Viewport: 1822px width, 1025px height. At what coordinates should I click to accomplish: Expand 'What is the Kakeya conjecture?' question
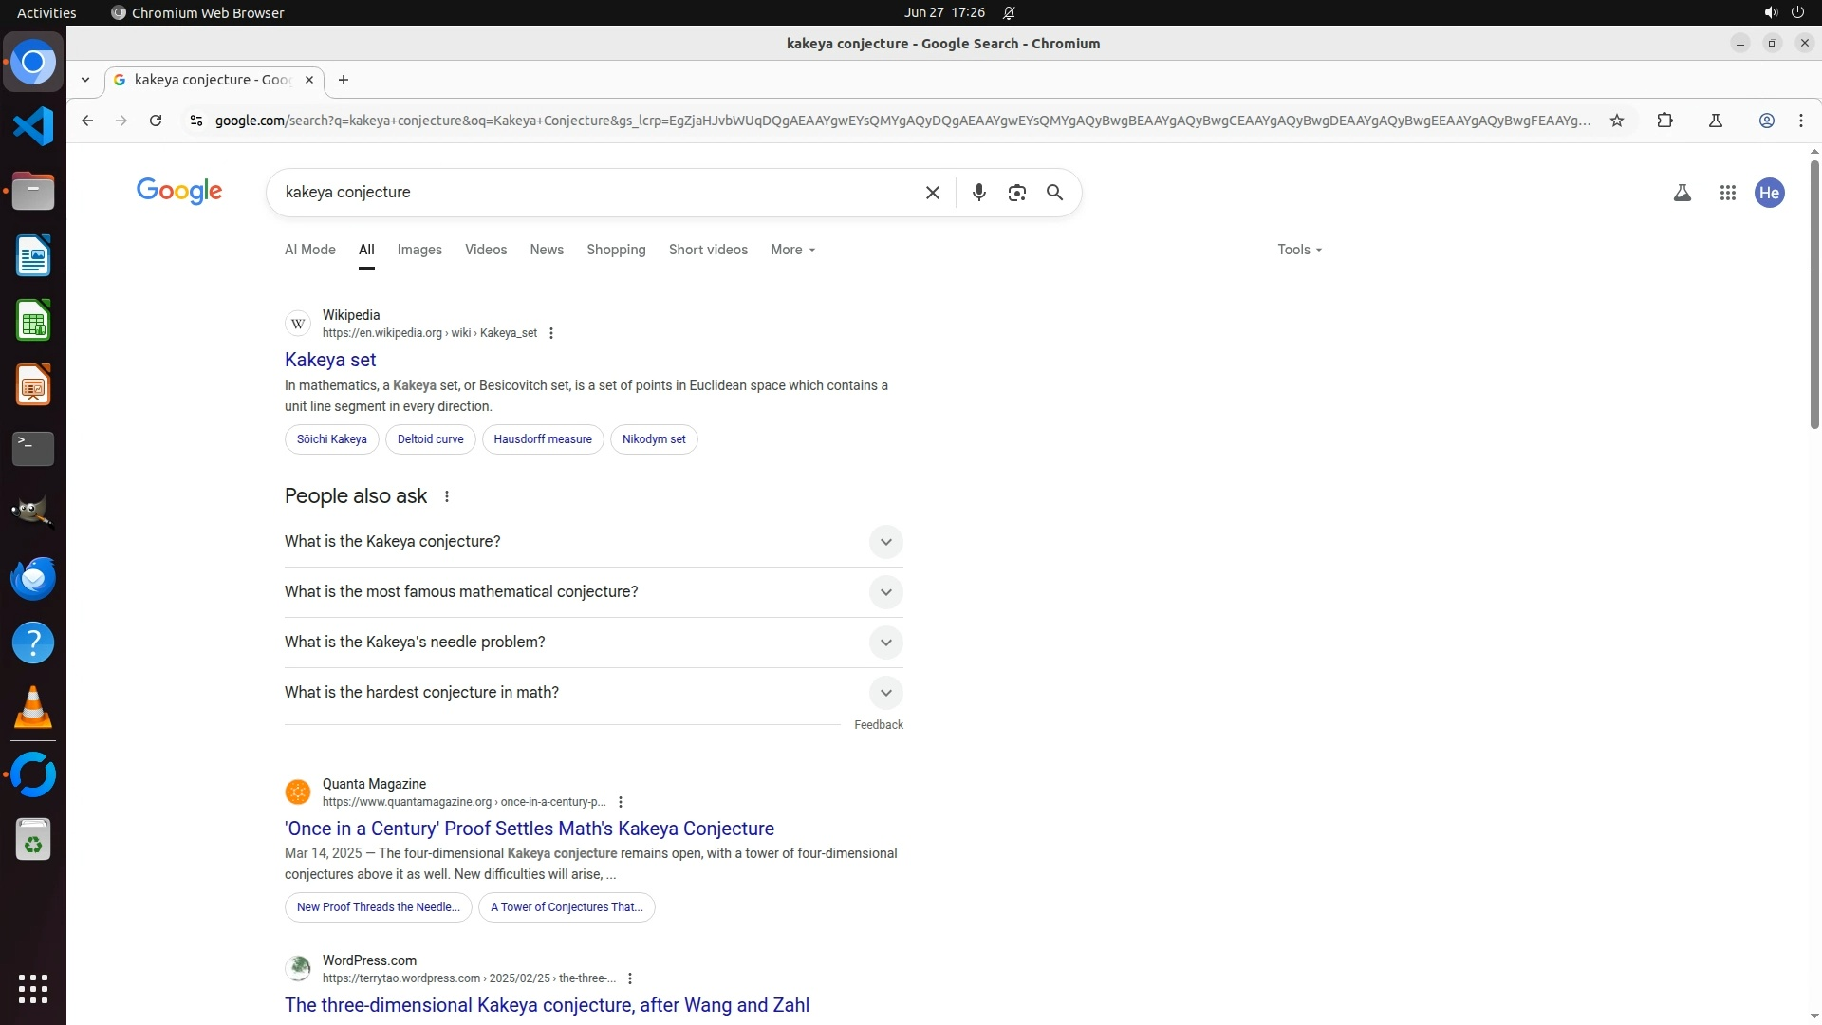tap(884, 542)
